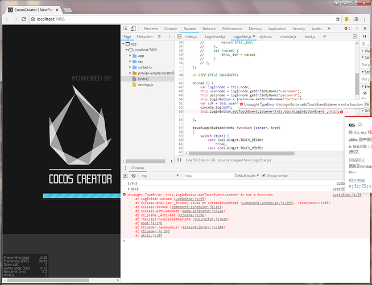Viewport: 372px width, 285px height.
Task: Expand the socket.io folder
Action: [130, 67]
